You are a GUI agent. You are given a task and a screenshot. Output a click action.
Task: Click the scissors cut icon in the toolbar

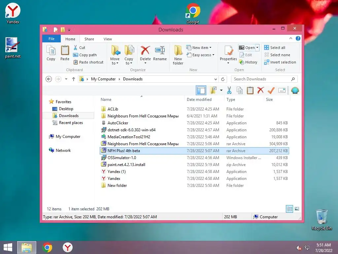[x=229, y=90]
